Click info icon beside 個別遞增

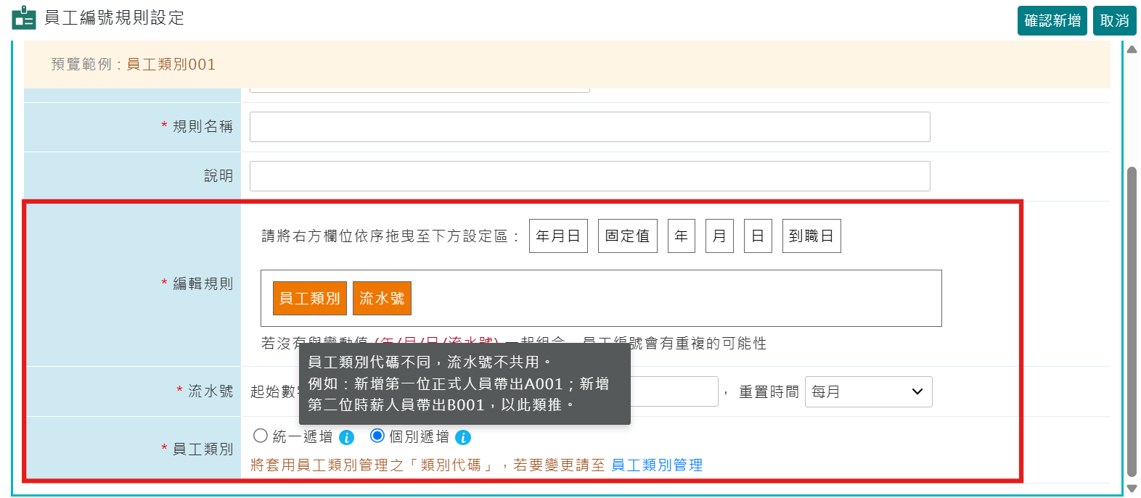point(463,437)
